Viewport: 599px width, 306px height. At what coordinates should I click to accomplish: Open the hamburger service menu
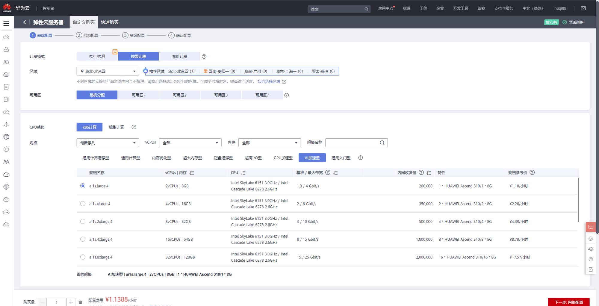(6, 23)
